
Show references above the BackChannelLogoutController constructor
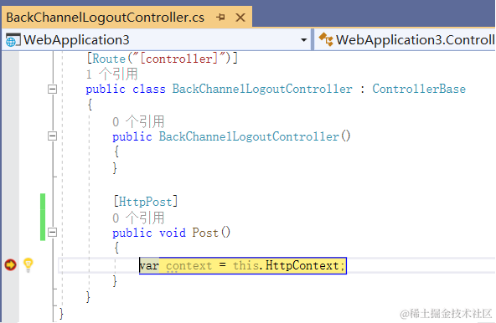(138, 121)
